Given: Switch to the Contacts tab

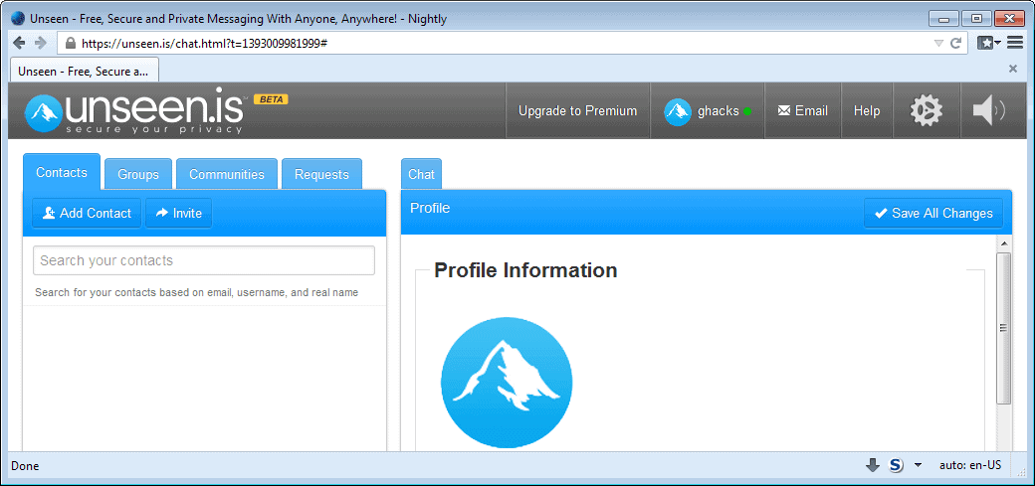Looking at the screenshot, I should click(x=62, y=173).
